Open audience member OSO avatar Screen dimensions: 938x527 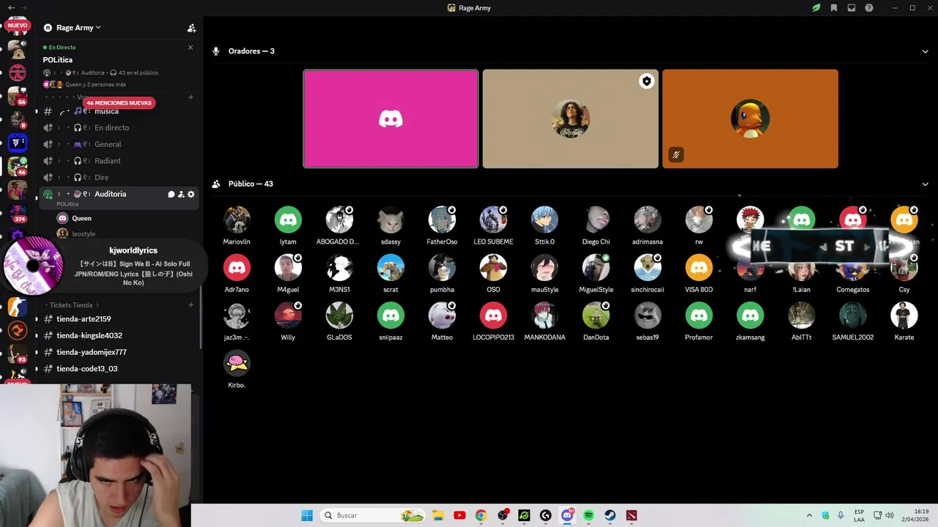493,268
